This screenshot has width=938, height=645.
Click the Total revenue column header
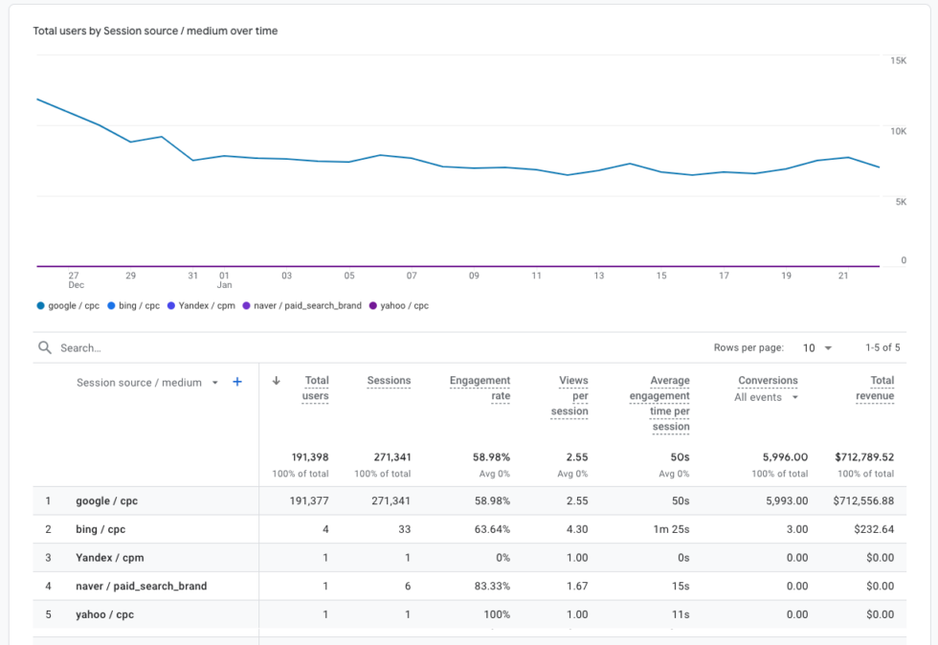(x=875, y=388)
